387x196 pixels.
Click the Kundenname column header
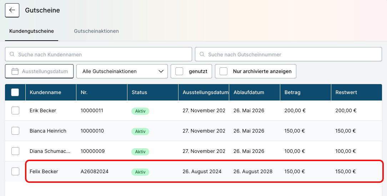tap(45, 92)
